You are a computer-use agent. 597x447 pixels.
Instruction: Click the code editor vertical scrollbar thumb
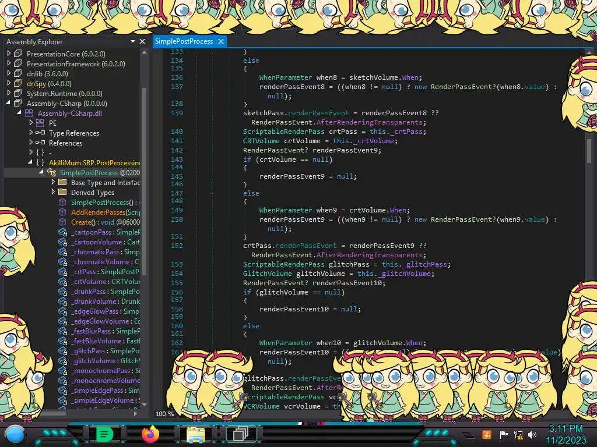(589, 151)
